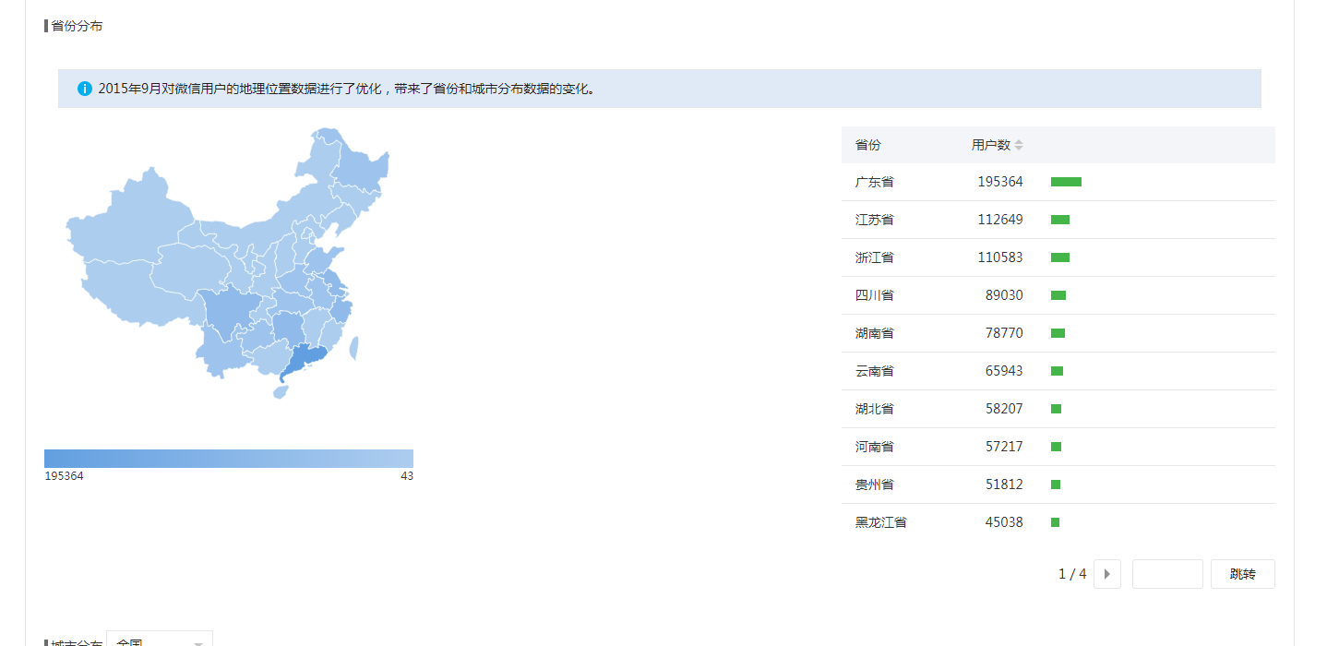
Task: Click the 省份 column header
Action: (x=867, y=146)
